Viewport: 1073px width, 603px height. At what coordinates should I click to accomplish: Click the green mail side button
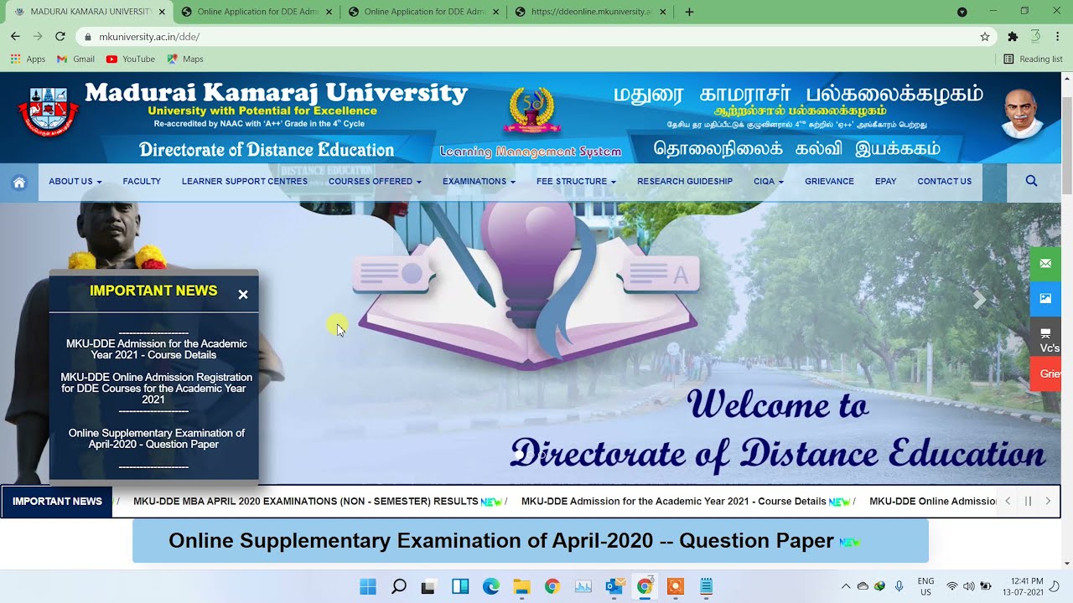[1045, 264]
